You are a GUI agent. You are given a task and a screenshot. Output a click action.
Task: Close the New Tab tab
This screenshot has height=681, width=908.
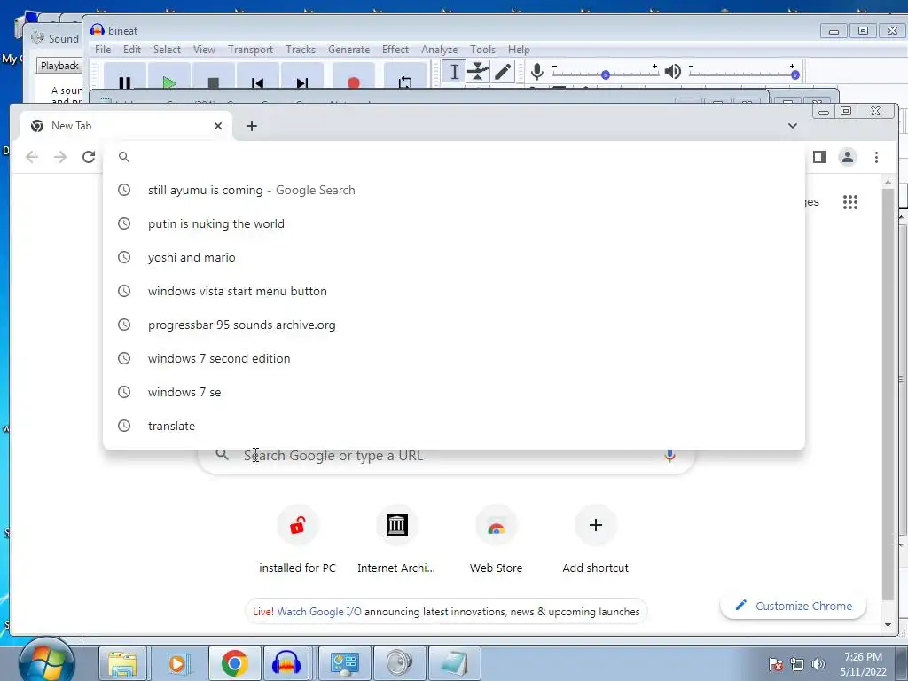click(218, 126)
